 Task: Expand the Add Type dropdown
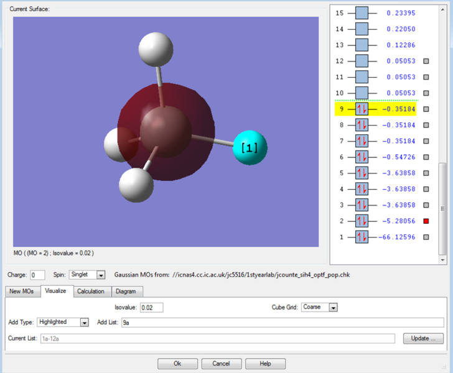(x=84, y=322)
